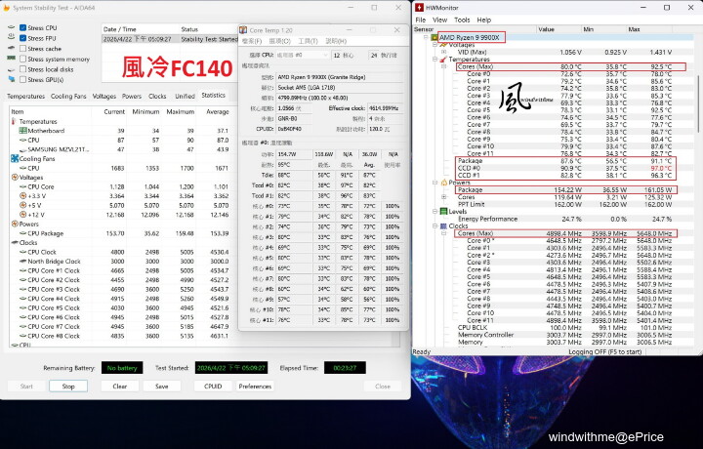Switch to the Powers tab
Image resolution: width=703 pixels, height=449 pixels.
[132, 96]
